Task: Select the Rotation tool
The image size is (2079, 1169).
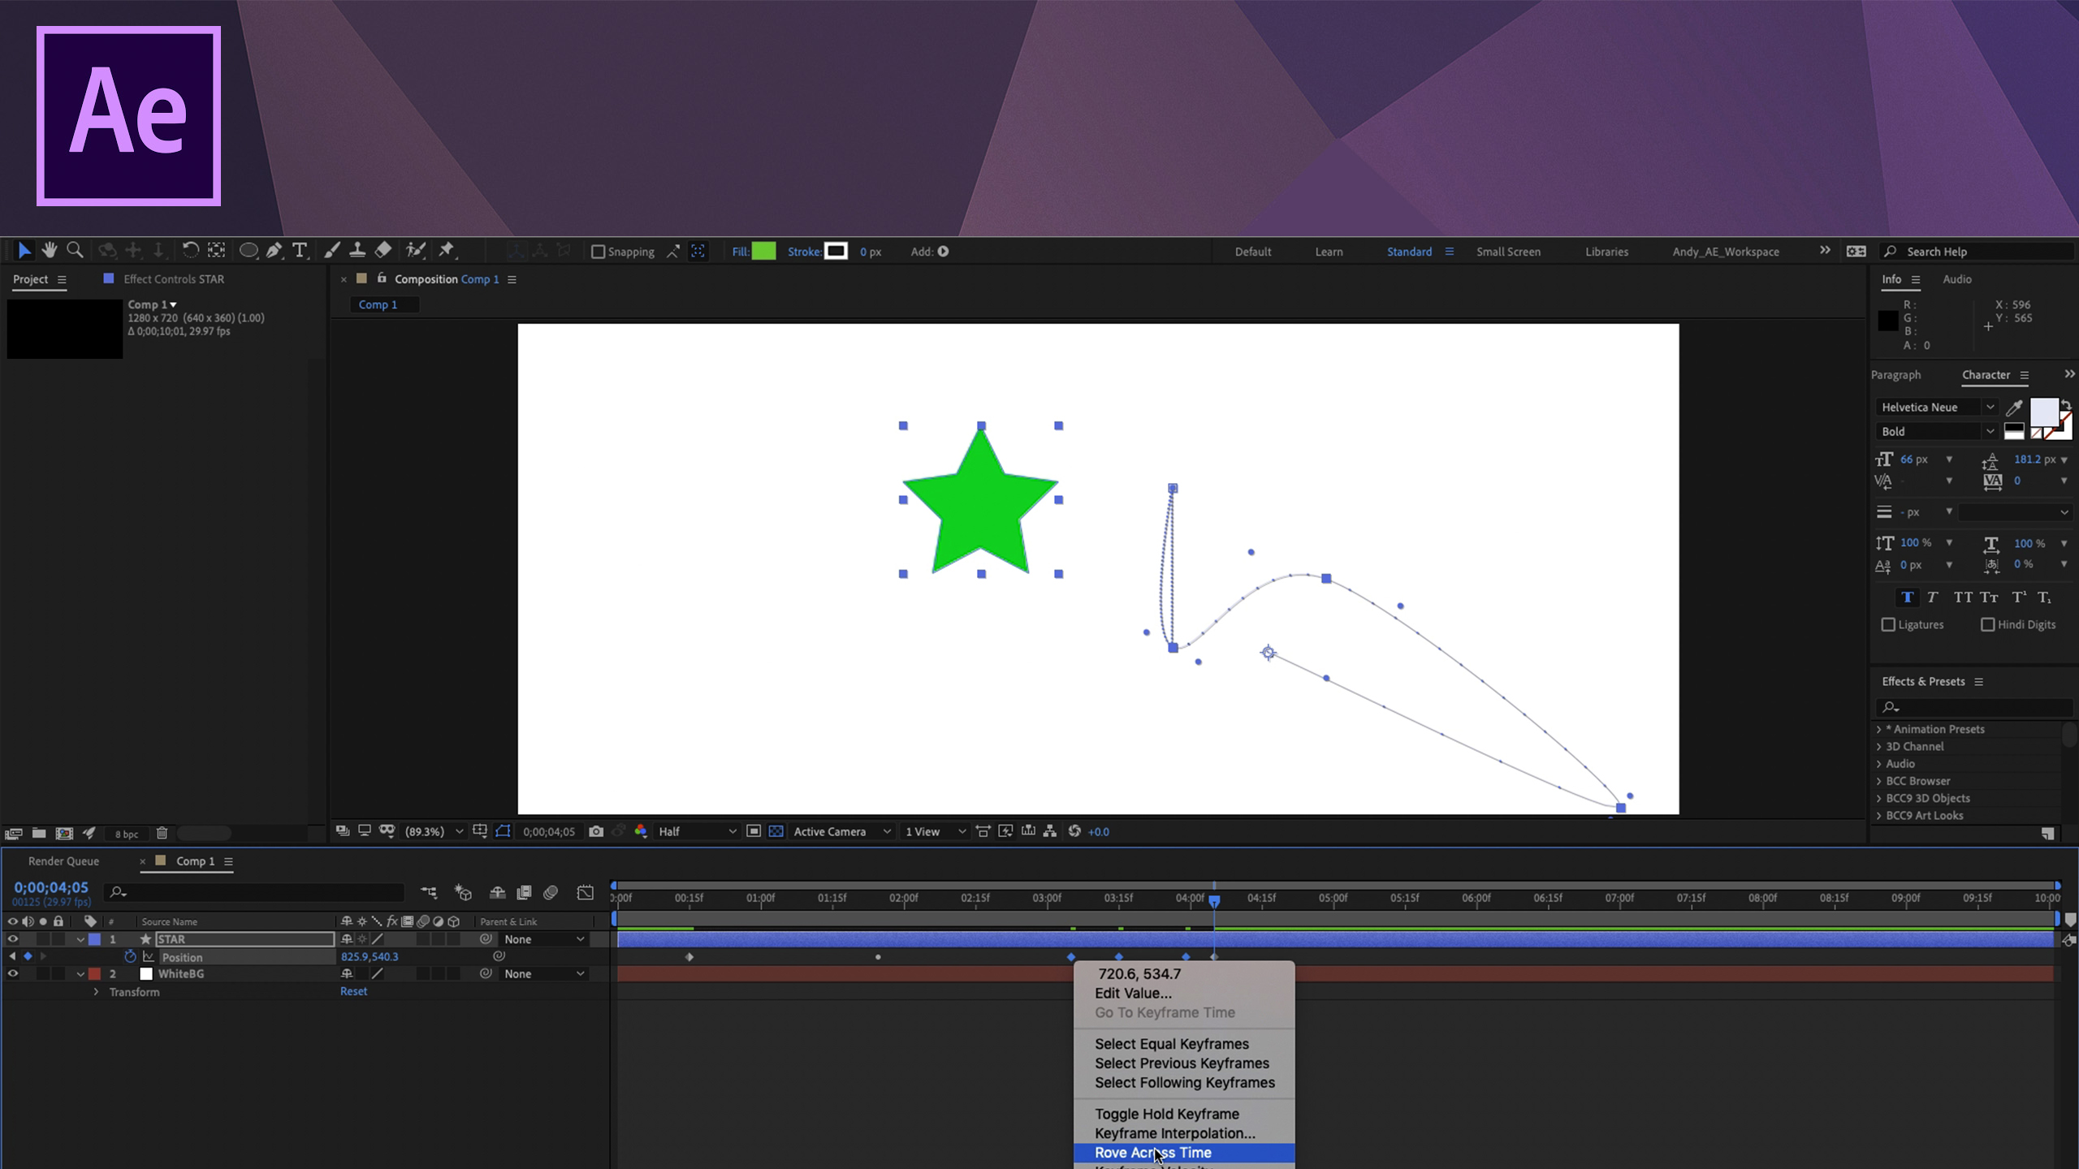Action: point(190,251)
